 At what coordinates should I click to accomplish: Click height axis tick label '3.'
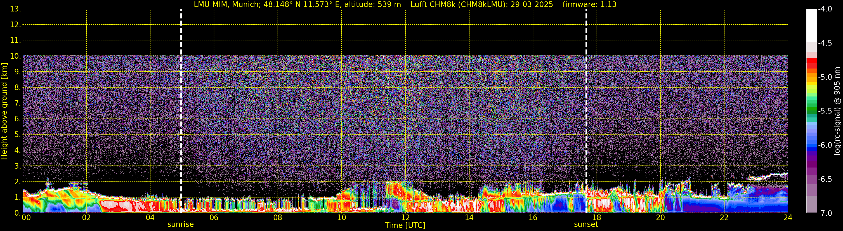pyautogui.click(x=18, y=166)
